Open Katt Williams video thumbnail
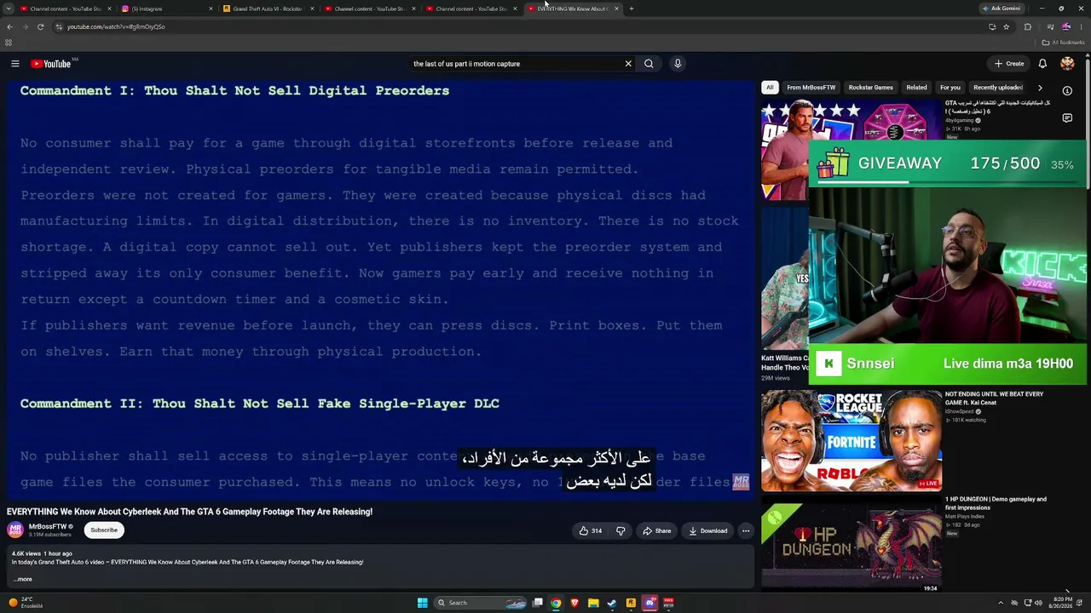The width and height of the screenshot is (1091, 613). (784, 278)
